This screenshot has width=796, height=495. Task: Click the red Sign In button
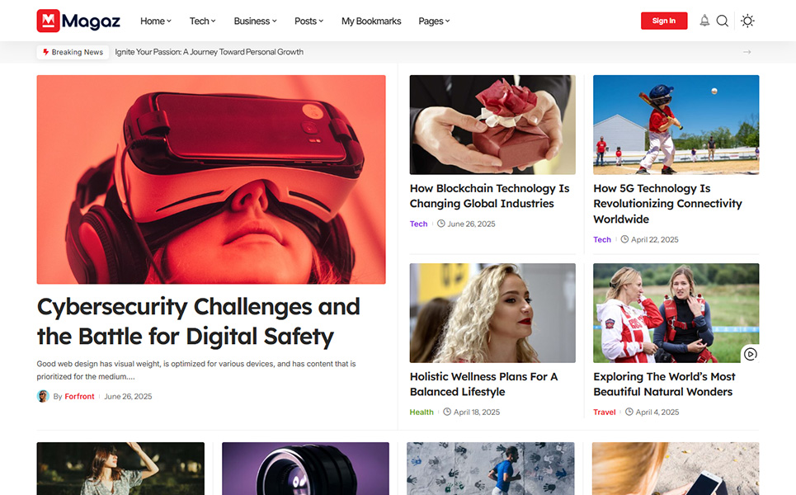[x=663, y=21]
